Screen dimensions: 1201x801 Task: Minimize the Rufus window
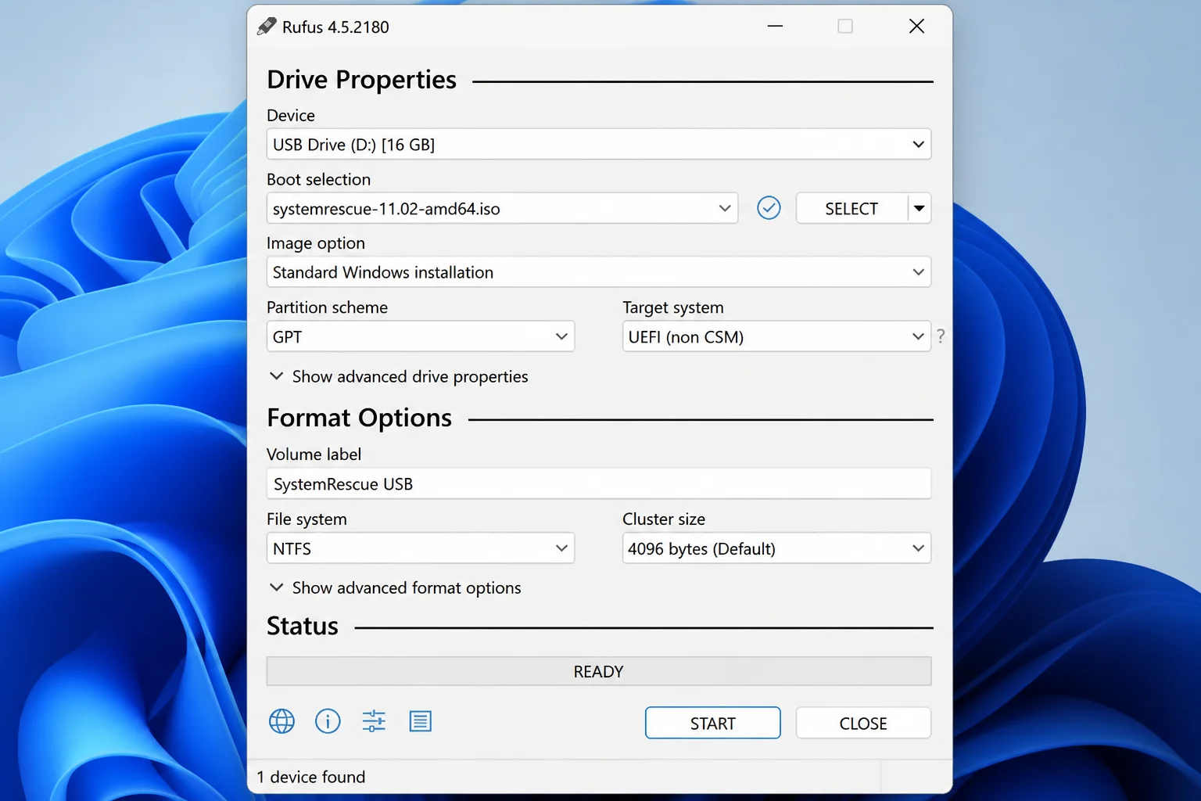click(x=775, y=27)
